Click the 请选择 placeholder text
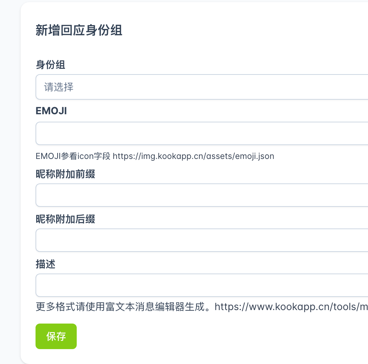Viewport: 368px width, 364px height. 59,87
